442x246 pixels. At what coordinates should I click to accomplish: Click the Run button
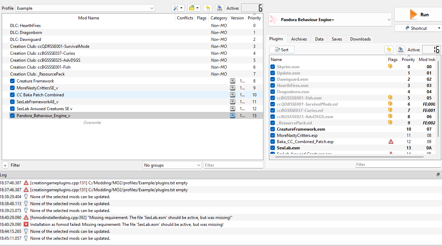coord(418,15)
